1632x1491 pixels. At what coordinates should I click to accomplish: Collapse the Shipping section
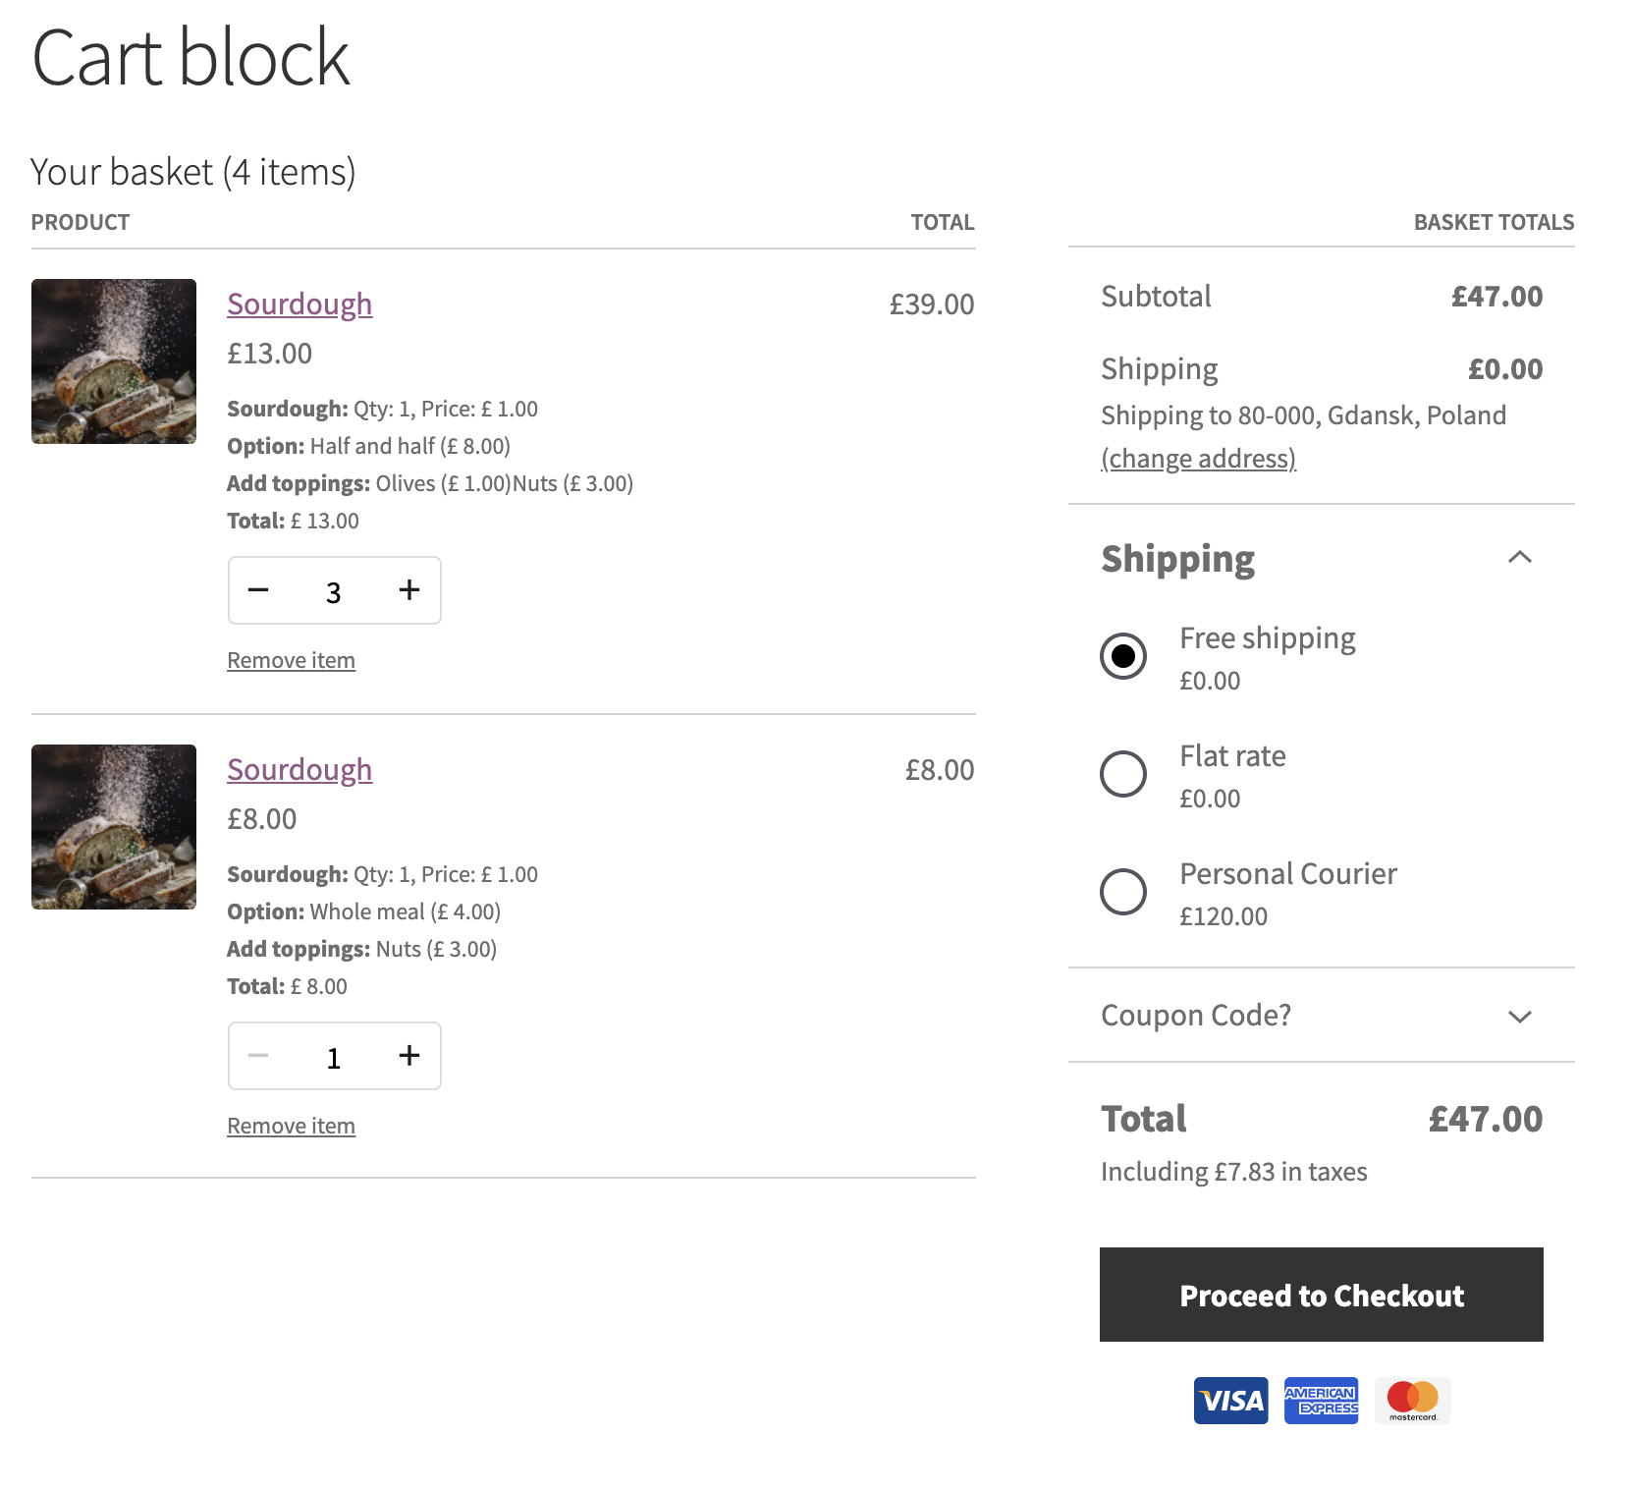1520,558
